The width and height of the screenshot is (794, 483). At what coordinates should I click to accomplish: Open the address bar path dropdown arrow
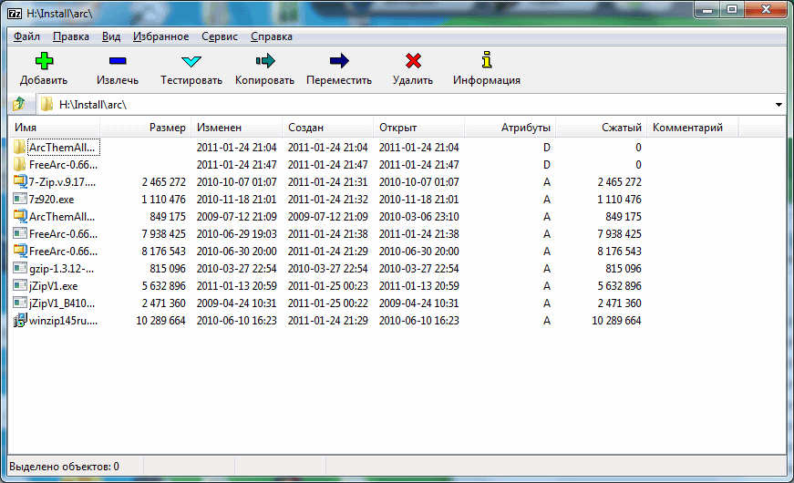779,105
